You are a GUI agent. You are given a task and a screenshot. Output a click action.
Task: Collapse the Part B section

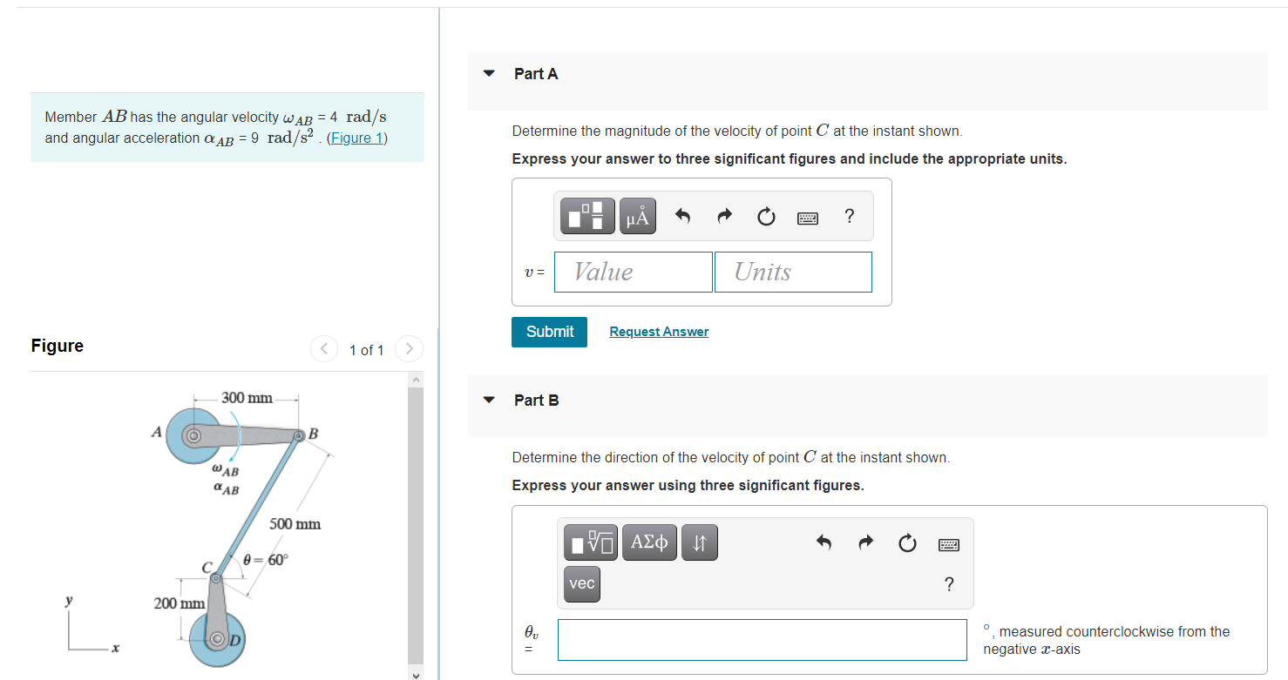point(489,401)
